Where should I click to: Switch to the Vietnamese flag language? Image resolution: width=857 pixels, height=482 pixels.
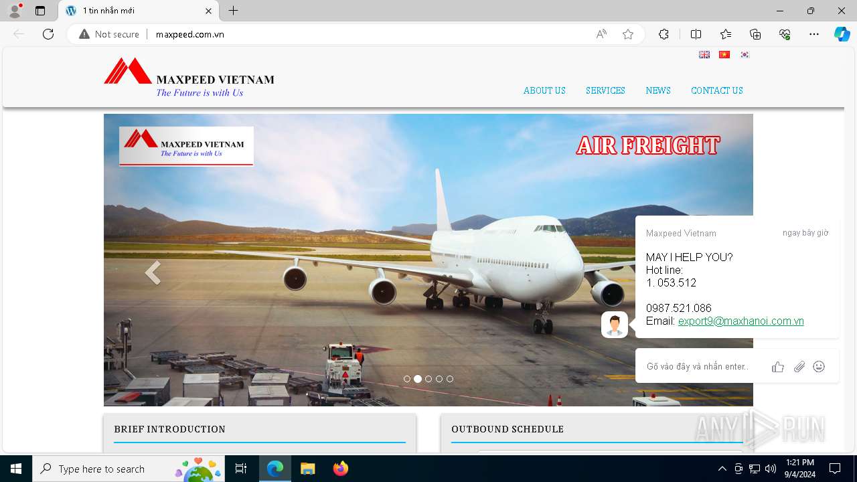click(724, 55)
